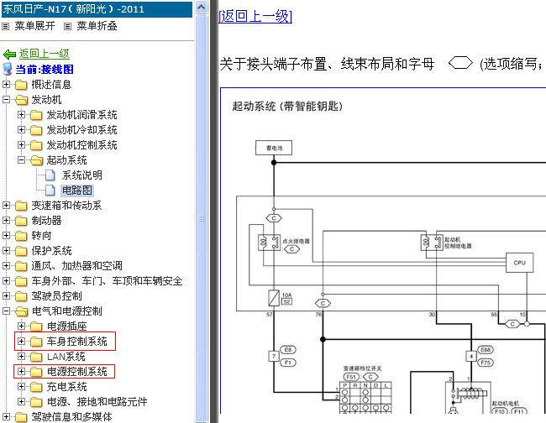
Task: Click the 电气和电源控制 open folder icon
Action: 21,311
